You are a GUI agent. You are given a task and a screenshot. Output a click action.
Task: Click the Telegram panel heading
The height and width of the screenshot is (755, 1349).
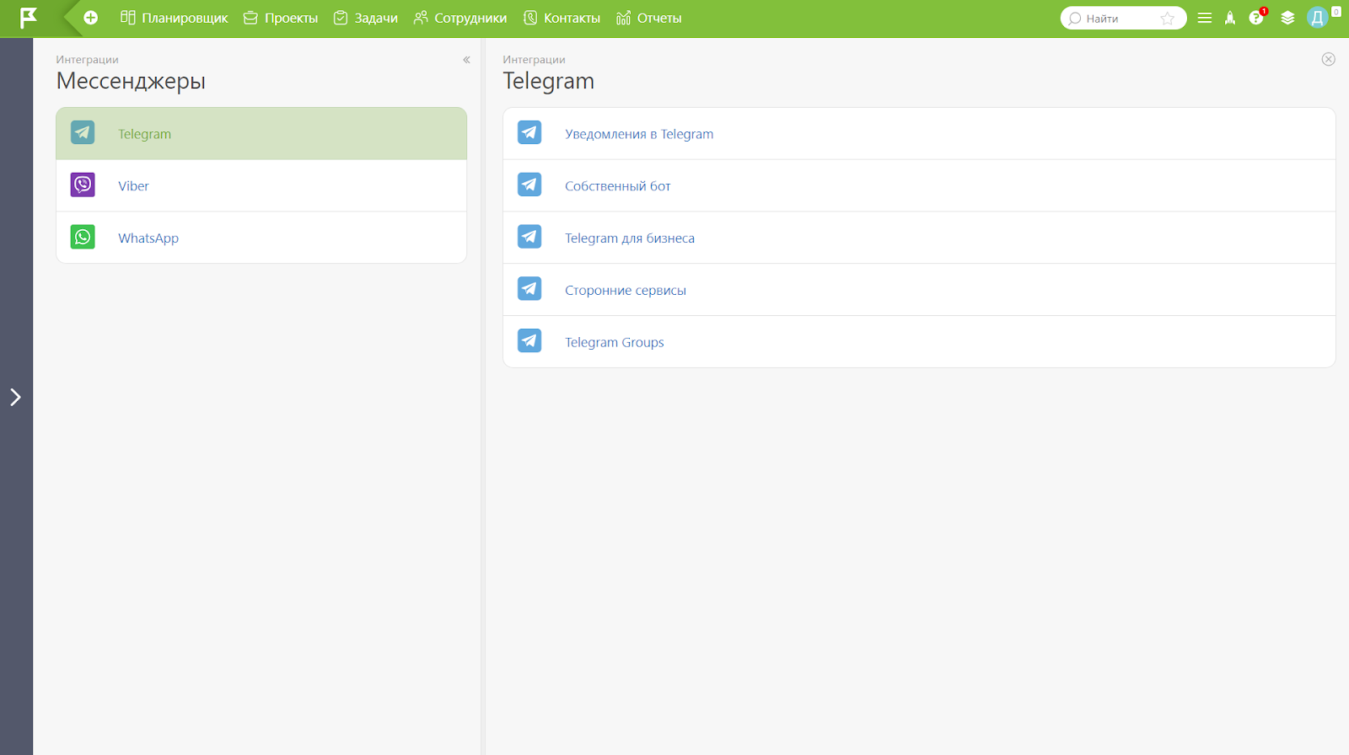[x=549, y=81]
